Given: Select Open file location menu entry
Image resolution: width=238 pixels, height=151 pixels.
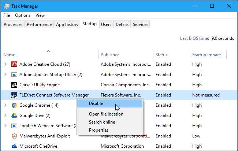Looking at the screenshot, I should 106,114.
